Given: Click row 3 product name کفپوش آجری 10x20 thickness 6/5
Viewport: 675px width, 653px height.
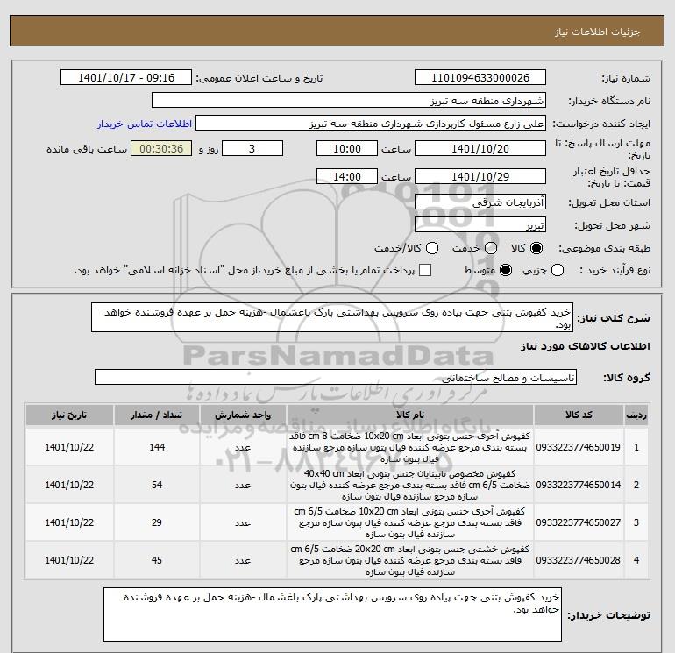Looking at the screenshot, I should pos(410,522).
